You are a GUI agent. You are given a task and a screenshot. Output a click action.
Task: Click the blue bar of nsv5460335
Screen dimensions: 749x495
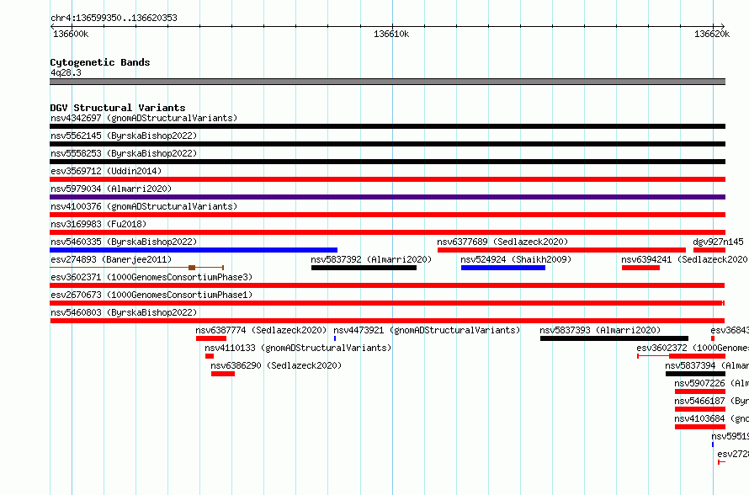[194, 250]
